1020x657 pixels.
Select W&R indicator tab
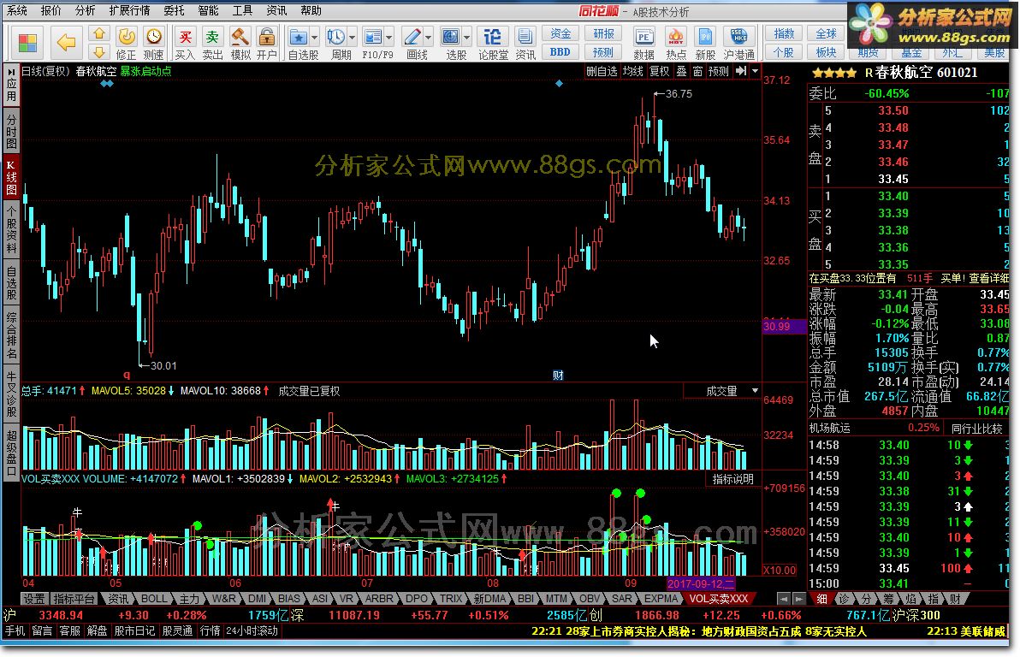coord(224,599)
